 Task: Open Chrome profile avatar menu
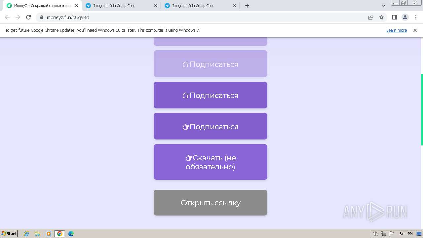[405, 17]
